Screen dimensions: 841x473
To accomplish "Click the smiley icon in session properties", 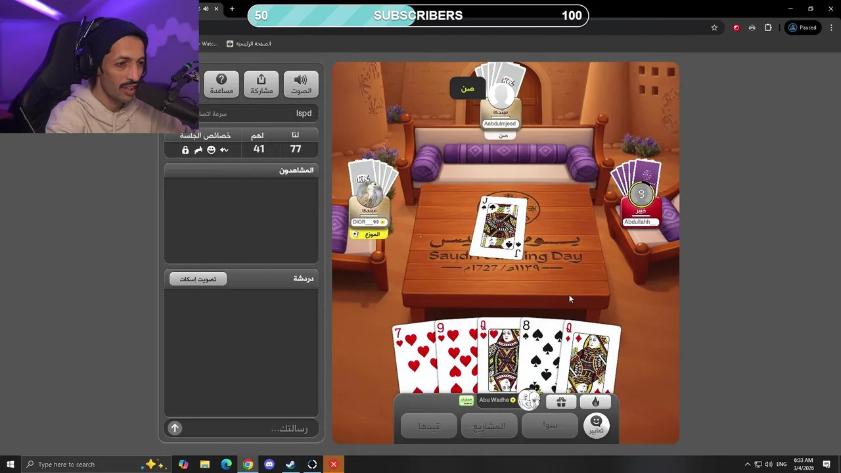I will (x=211, y=150).
